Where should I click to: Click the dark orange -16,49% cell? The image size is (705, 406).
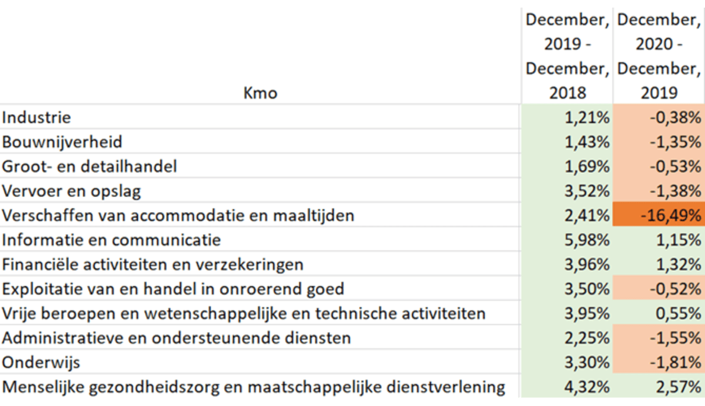pyautogui.click(x=659, y=215)
